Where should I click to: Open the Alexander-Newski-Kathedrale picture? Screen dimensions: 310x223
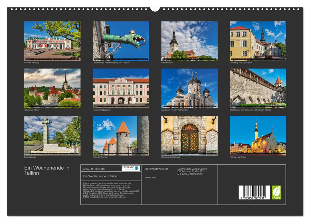click(189, 89)
